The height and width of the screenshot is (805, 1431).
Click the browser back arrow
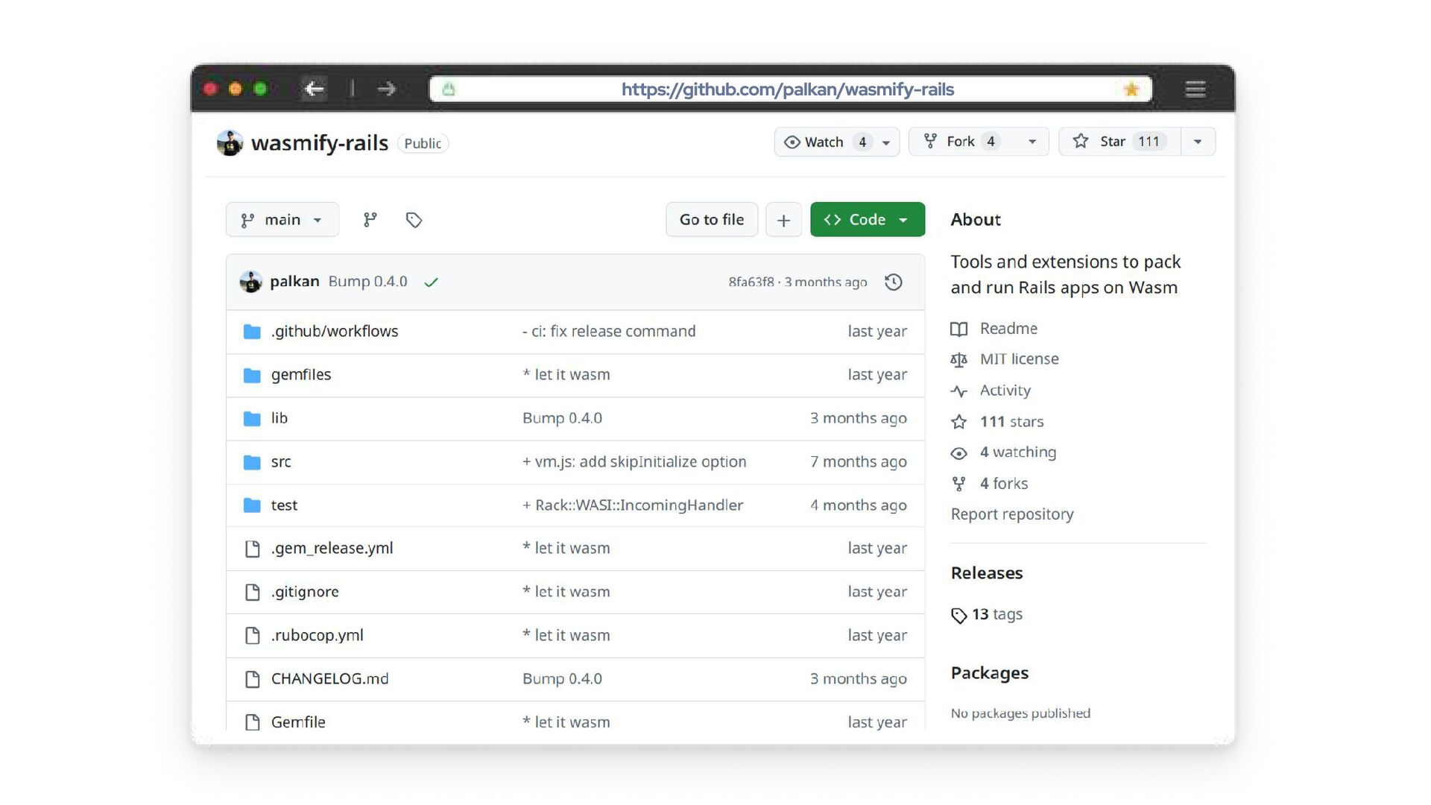click(315, 89)
